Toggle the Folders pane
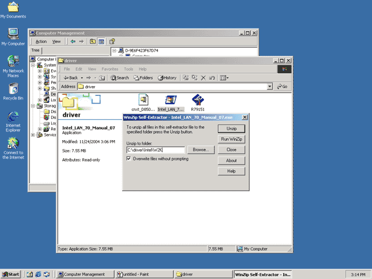Image resolution: width=372 pixels, height=279 pixels. coord(143,78)
